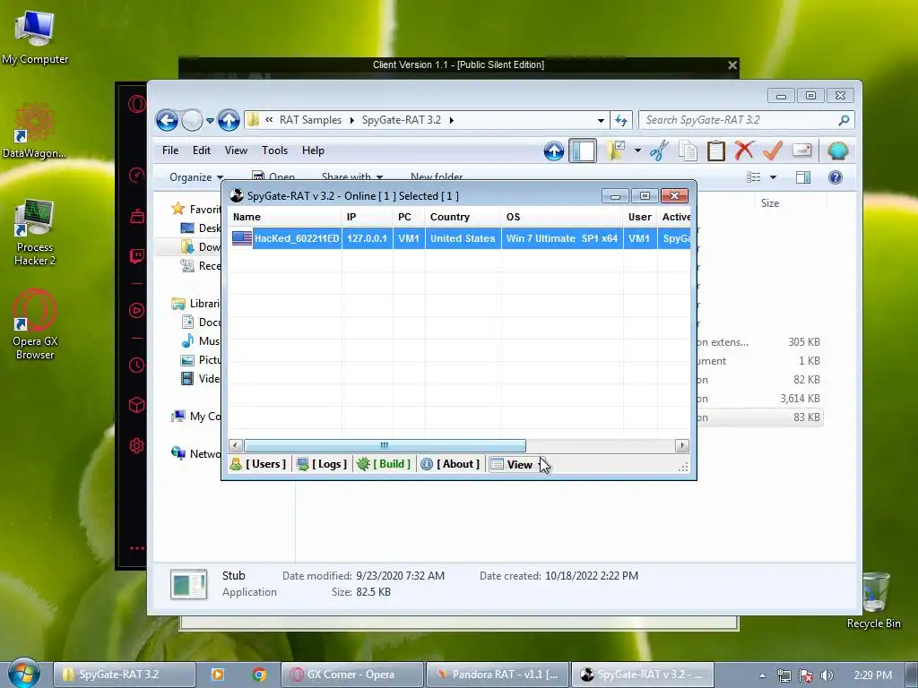Viewport: 918px width, 688px height.
Task: Open the File menu in Explorer
Action: tap(170, 150)
